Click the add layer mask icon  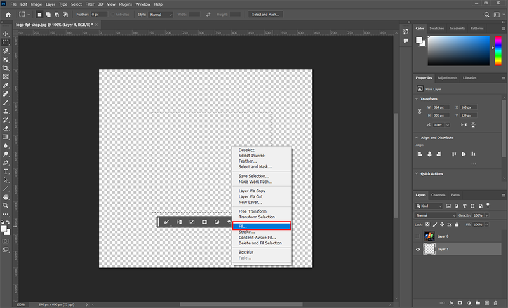coord(460,303)
